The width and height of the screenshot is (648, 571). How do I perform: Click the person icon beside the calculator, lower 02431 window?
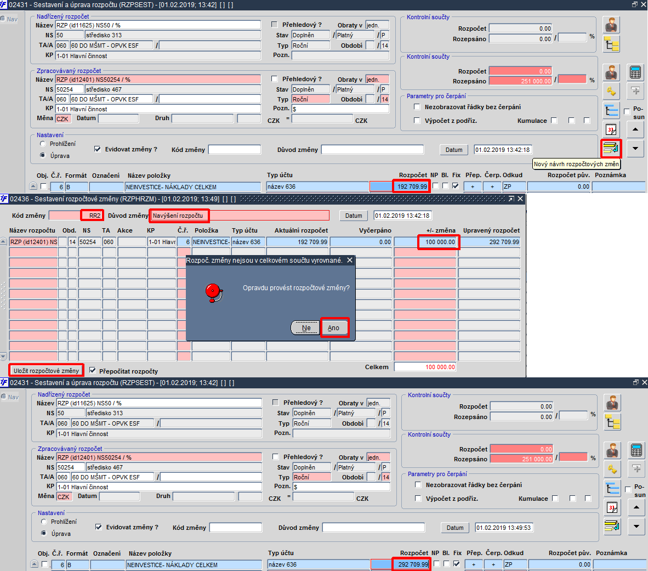(612, 450)
